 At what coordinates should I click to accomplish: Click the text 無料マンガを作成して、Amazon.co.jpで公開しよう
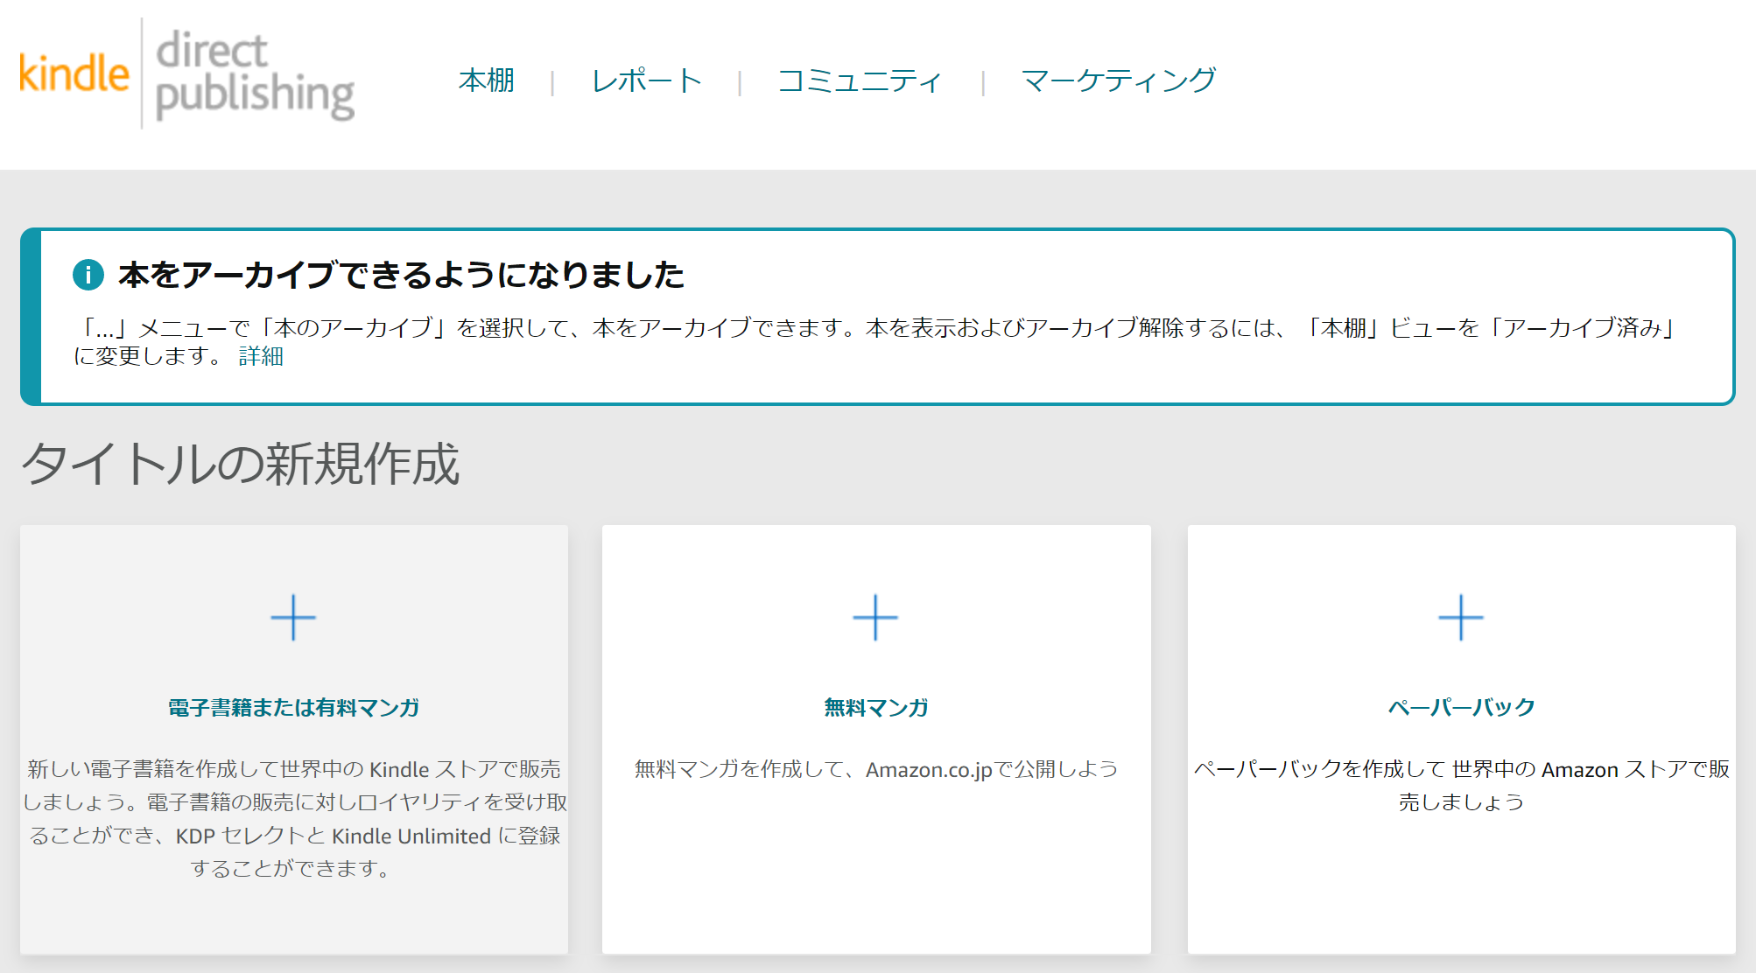(x=875, y=769)
